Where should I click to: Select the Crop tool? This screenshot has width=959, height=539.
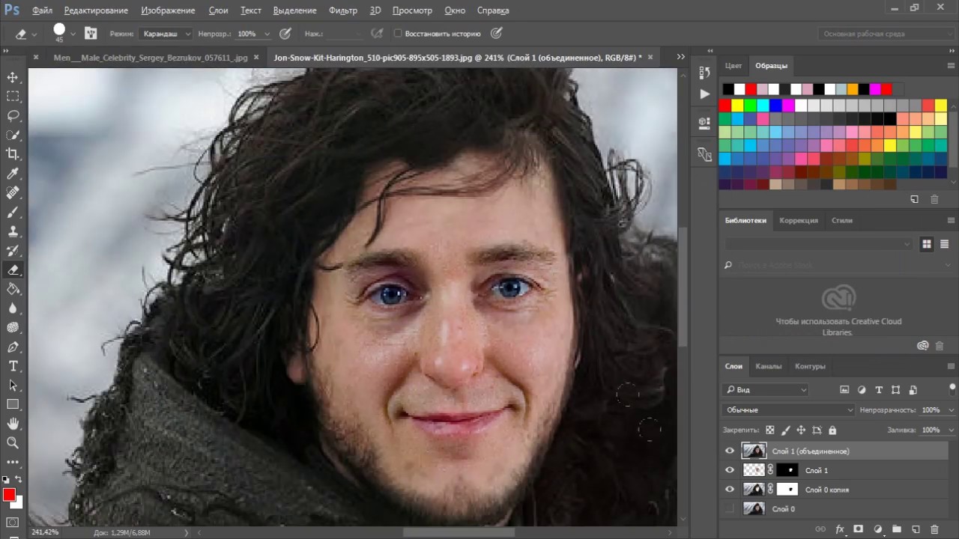tap(13, 154)
